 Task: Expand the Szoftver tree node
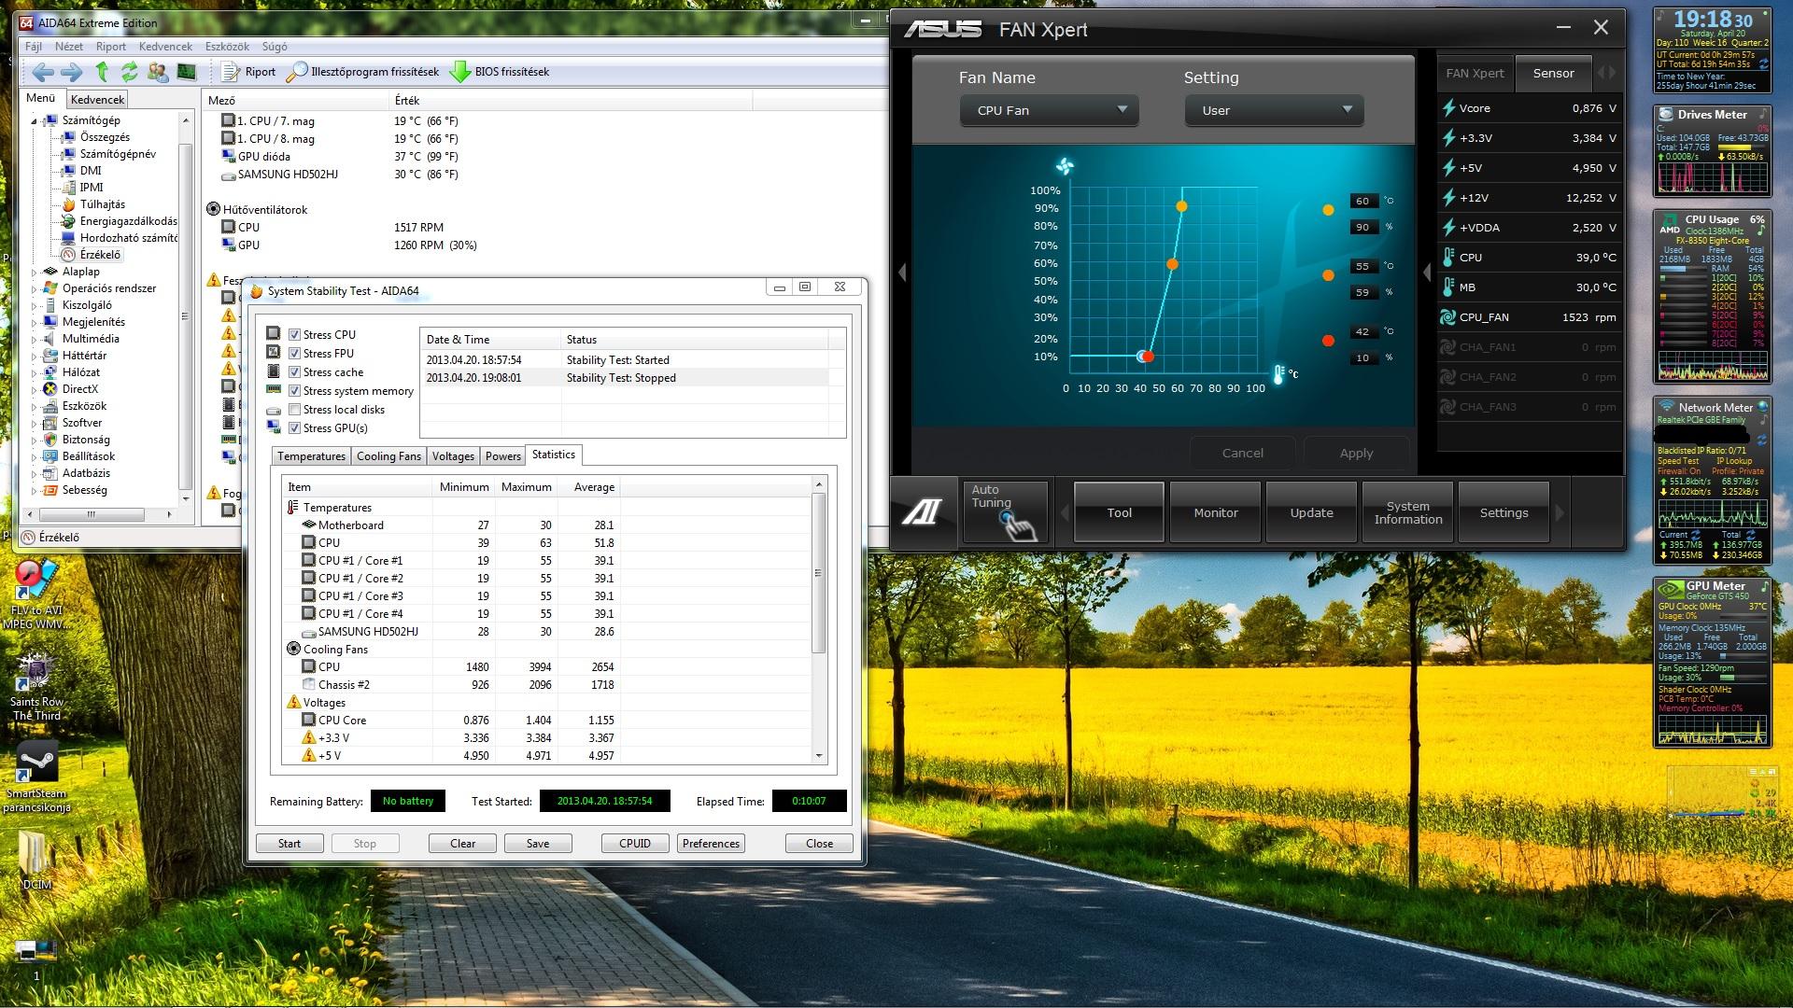[x=35, y=423]
